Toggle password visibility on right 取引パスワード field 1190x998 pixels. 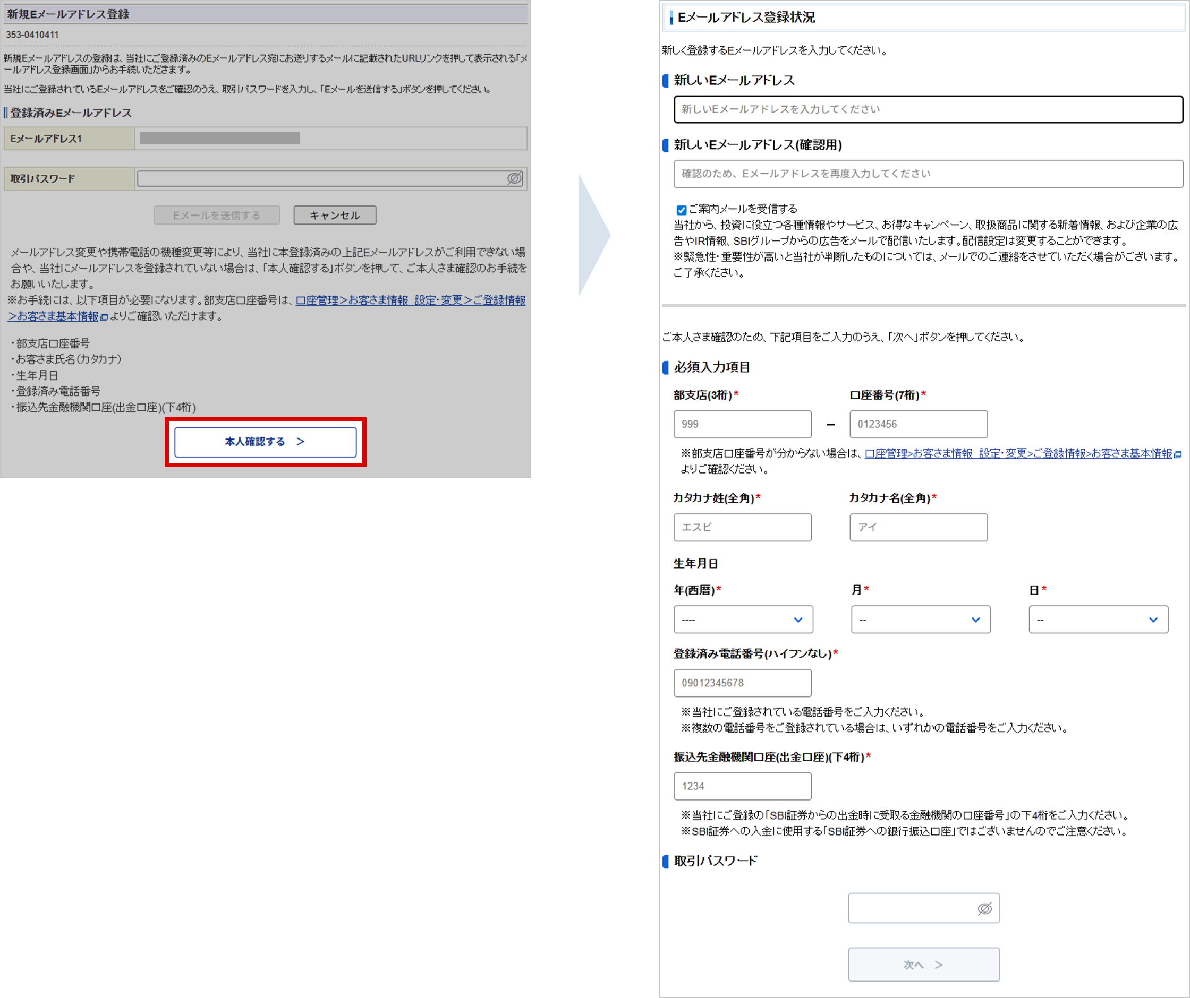coord(985,908)
